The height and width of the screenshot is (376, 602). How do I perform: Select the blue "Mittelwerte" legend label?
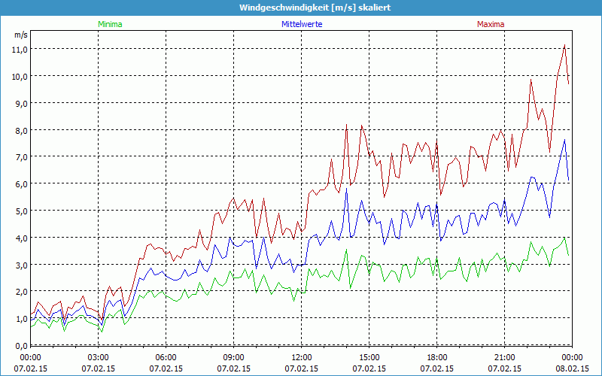click(301, 24)
